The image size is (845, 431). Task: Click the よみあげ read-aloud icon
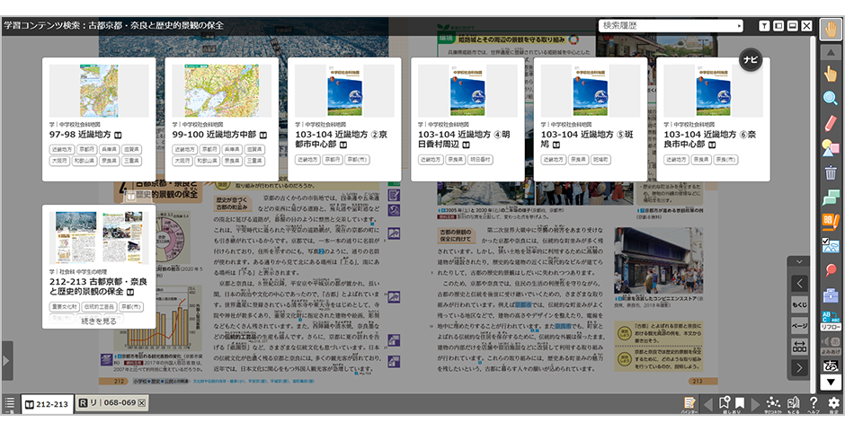(x=831, y=345)
